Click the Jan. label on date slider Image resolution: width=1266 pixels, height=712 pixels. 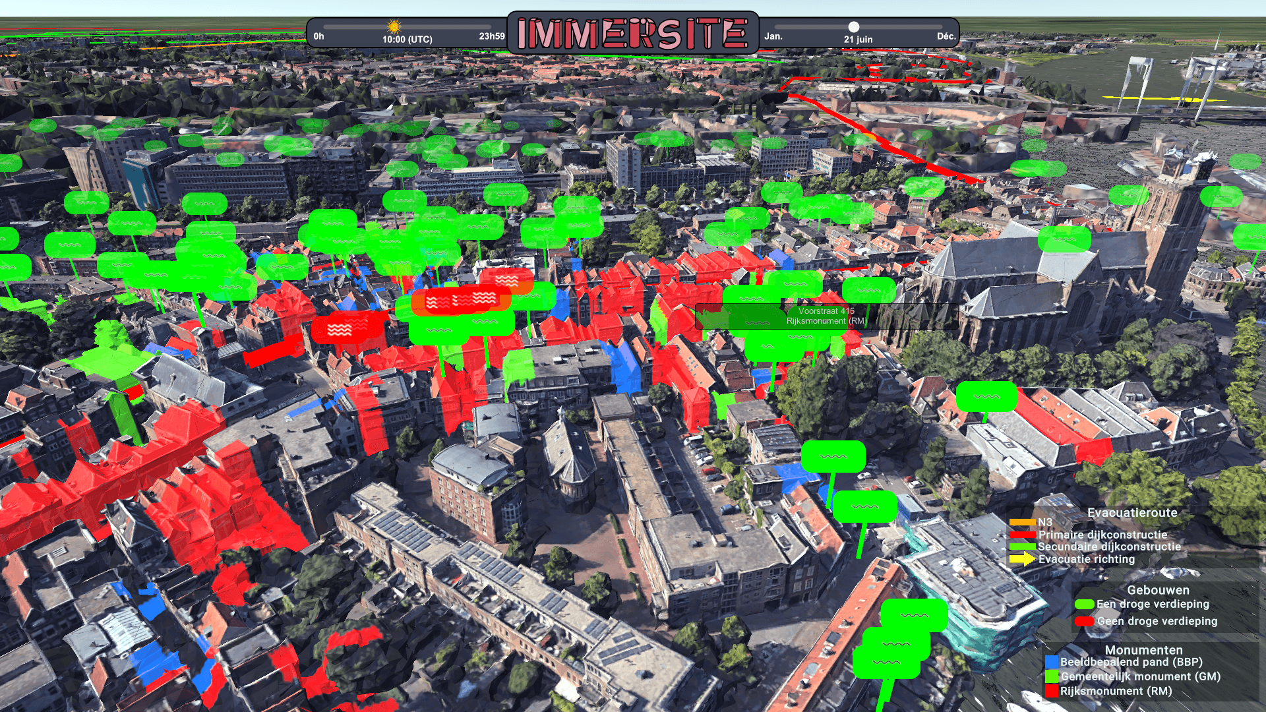tap(773, 36)
